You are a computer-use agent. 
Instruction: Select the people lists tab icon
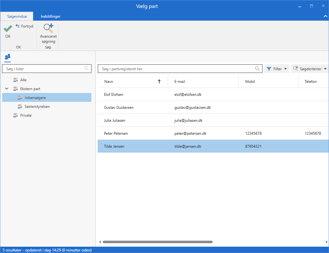(x=8, y=57)
